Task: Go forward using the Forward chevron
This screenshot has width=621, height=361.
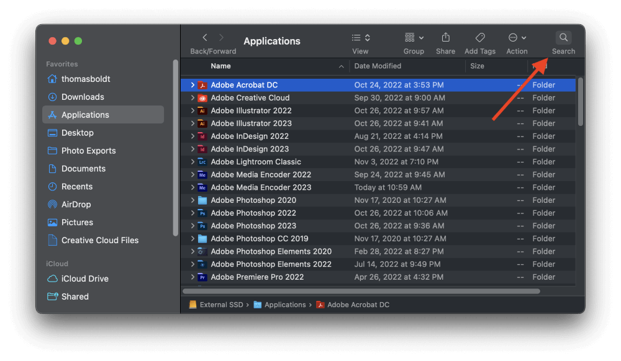Action: (x=222, y=38)
